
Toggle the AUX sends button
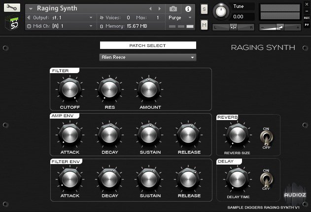pos(307,18)
